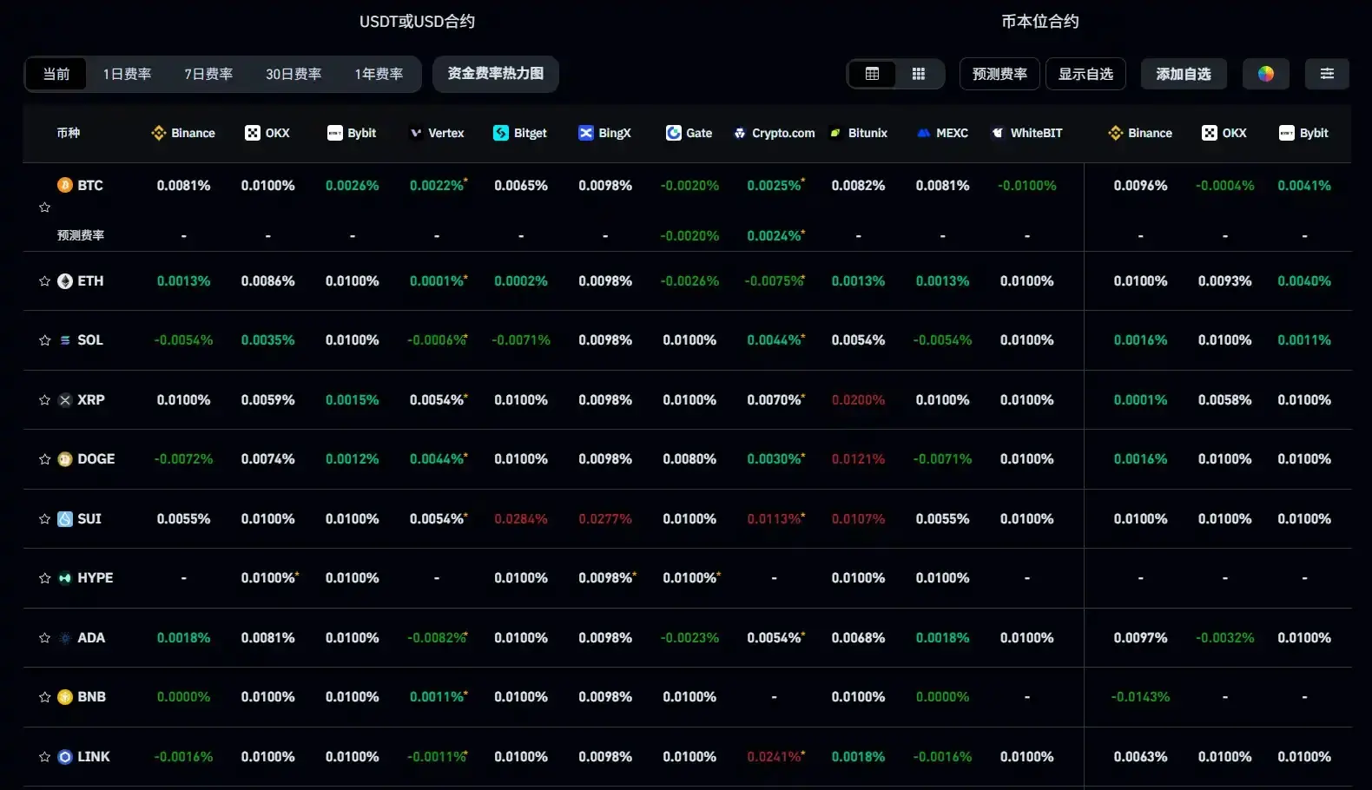The height and width of the screenshot is (790, 1372).
Task: Favorite SUI with the star toggle
Action: pyautogui.click(x=45, y=519)
